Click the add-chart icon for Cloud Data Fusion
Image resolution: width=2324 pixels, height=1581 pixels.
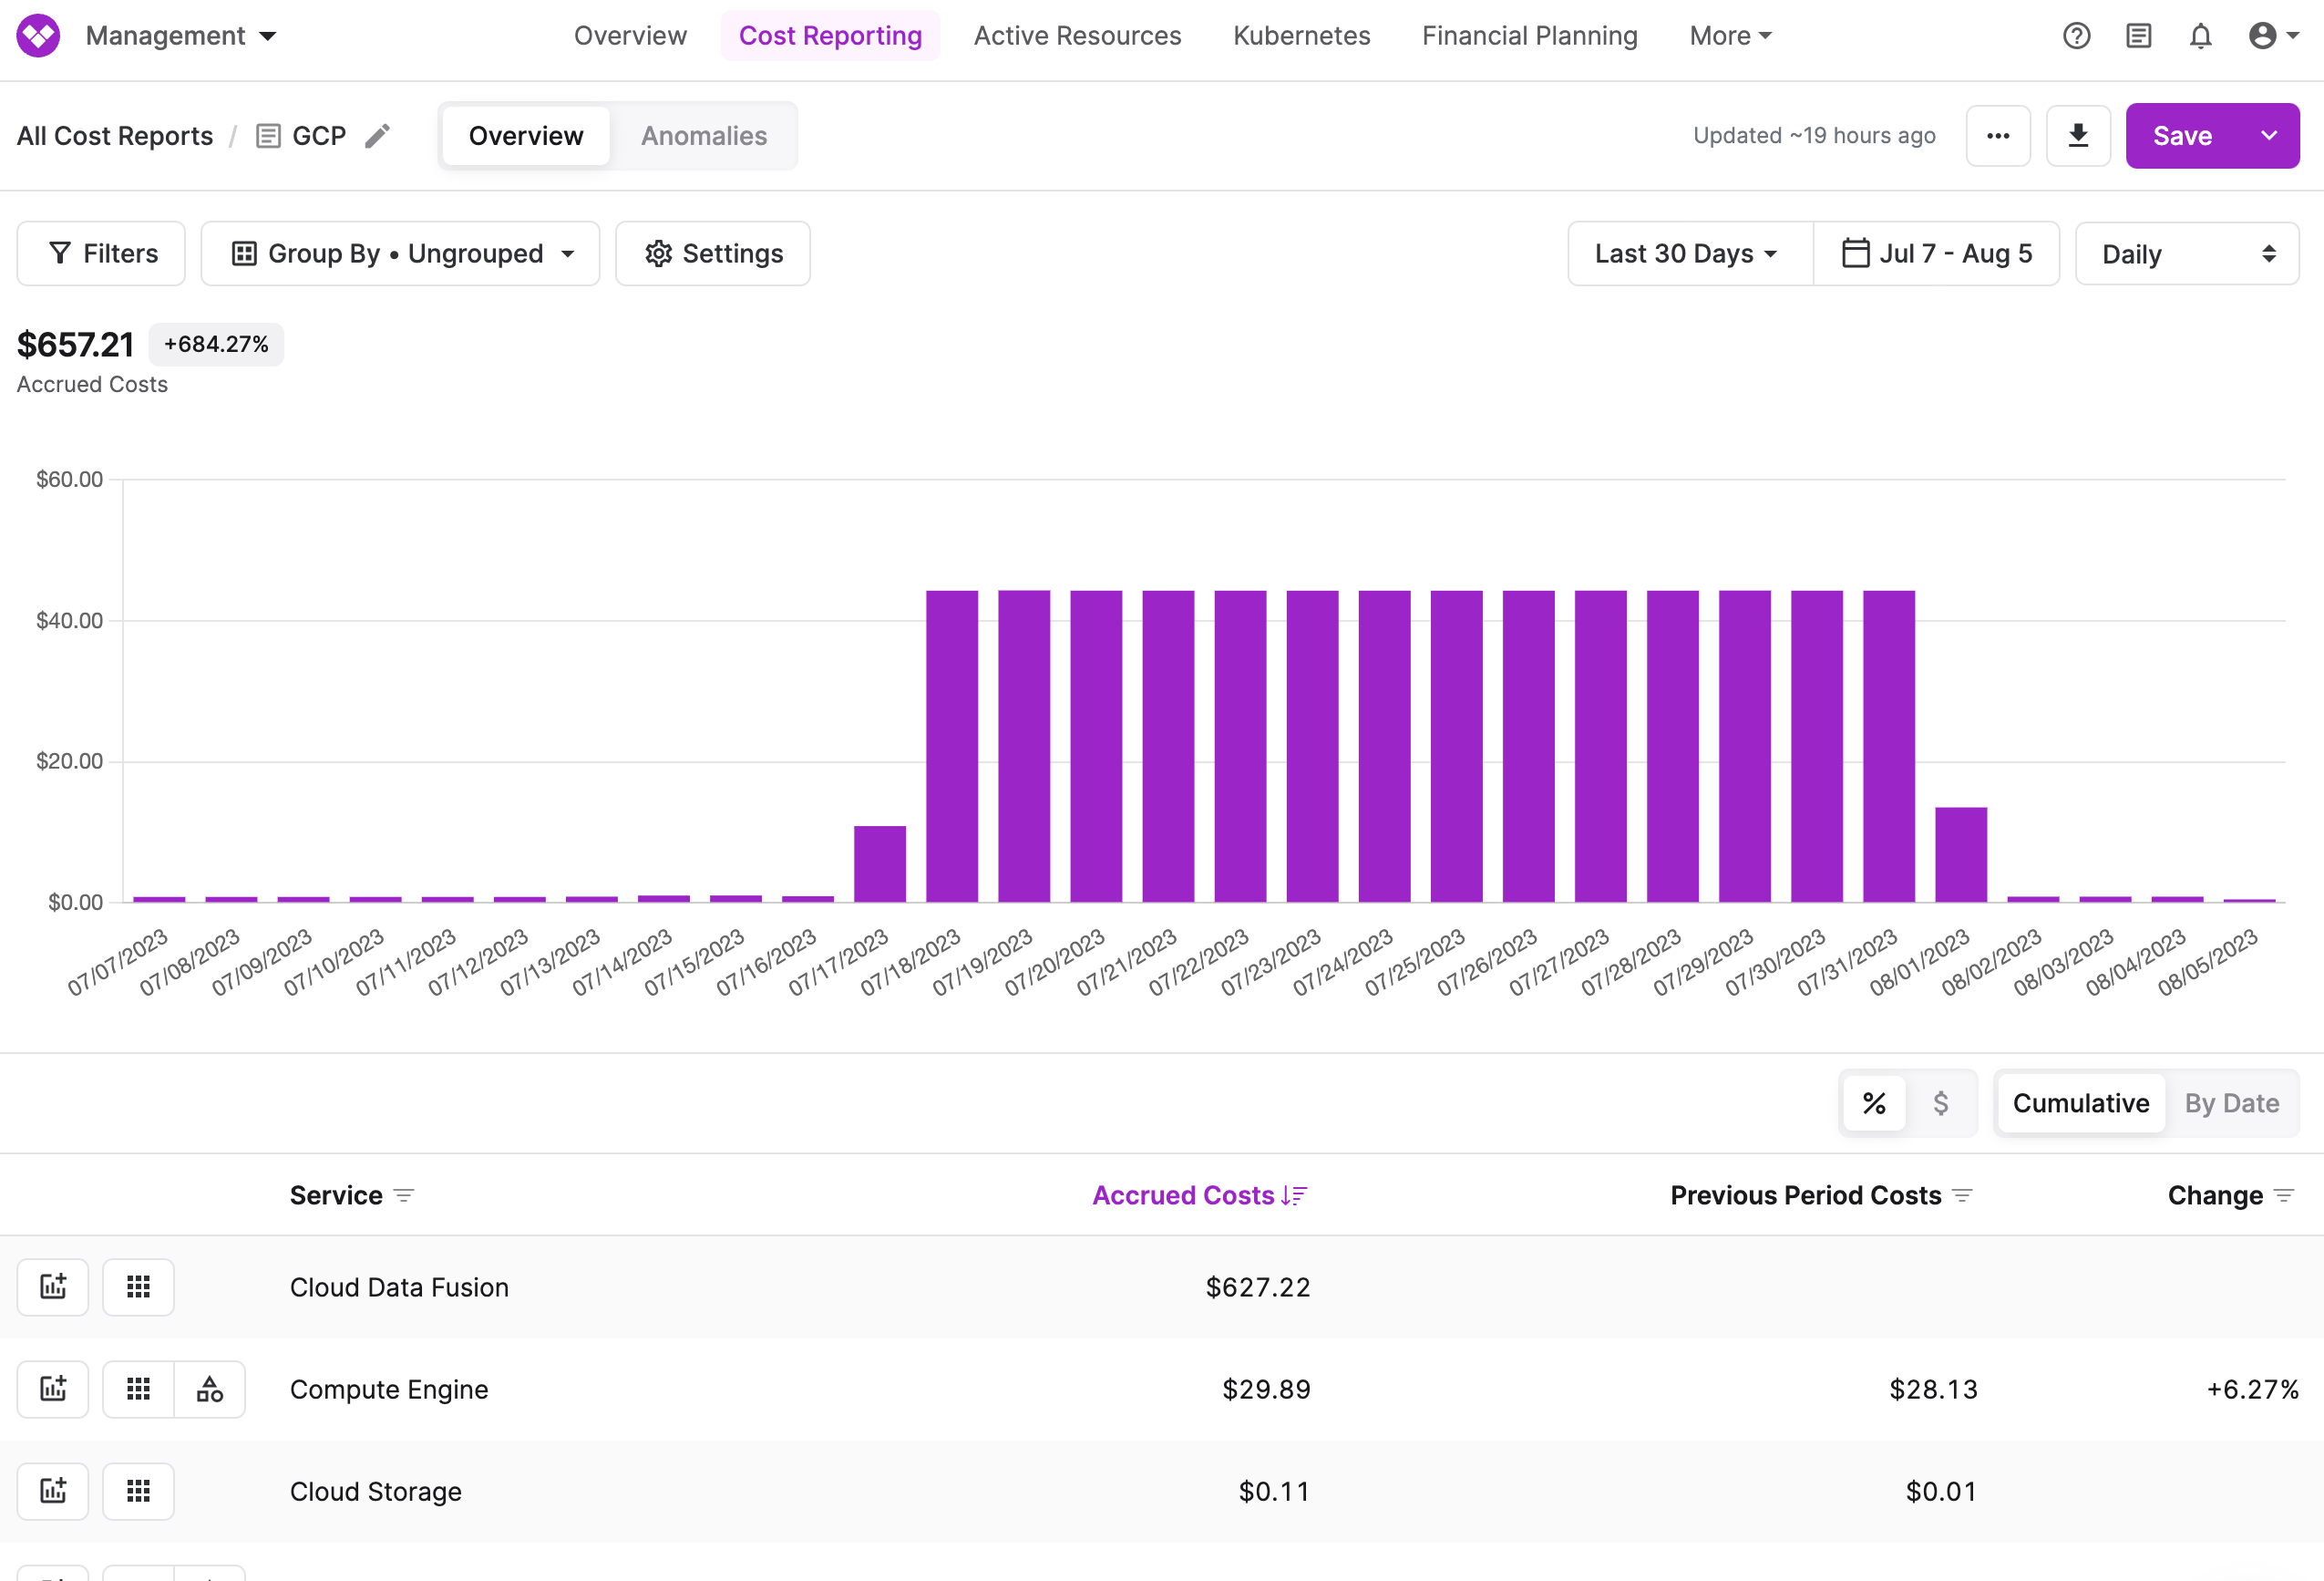coord(52,1286)
